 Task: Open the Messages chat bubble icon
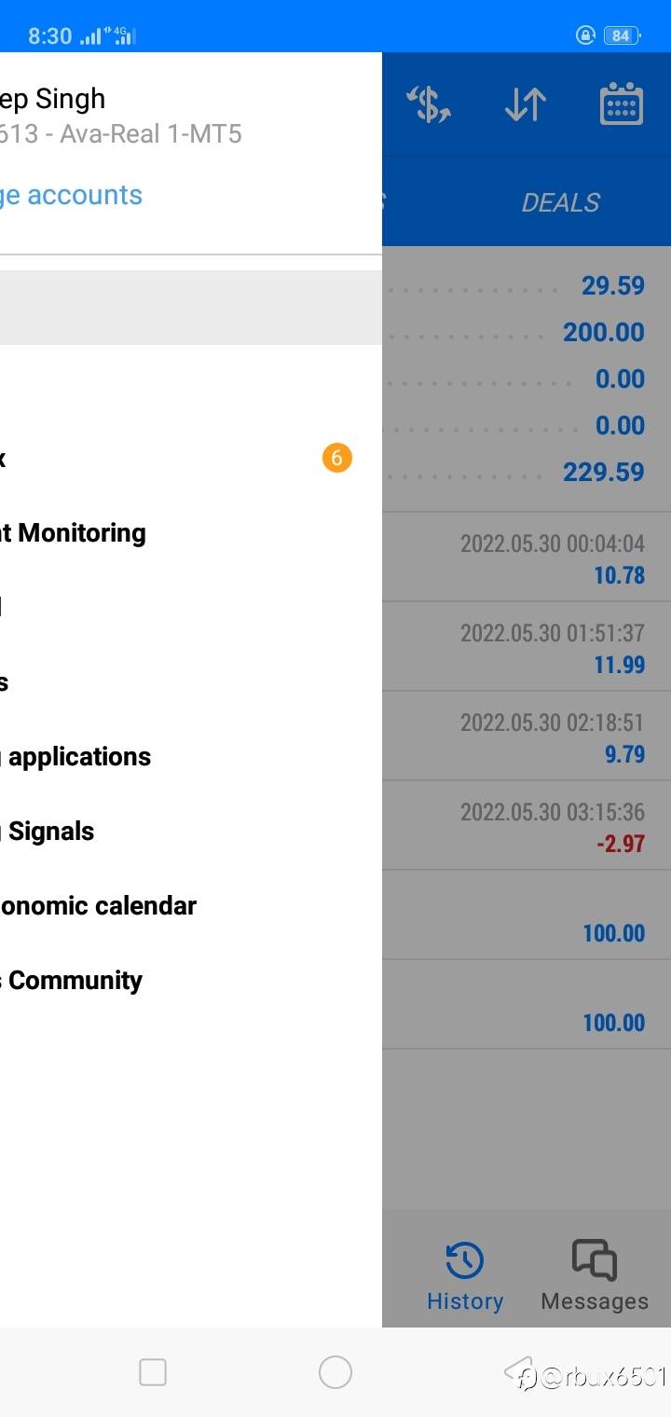click(594, 1261)
